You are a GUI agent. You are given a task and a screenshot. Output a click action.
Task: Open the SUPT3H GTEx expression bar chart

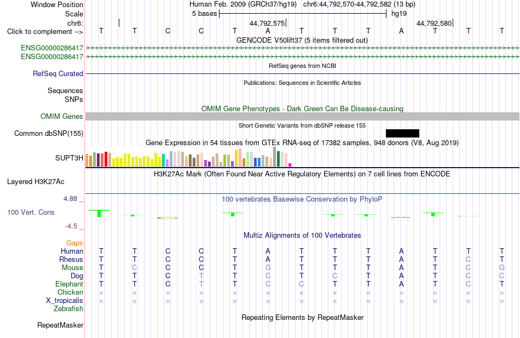[188, 157]
